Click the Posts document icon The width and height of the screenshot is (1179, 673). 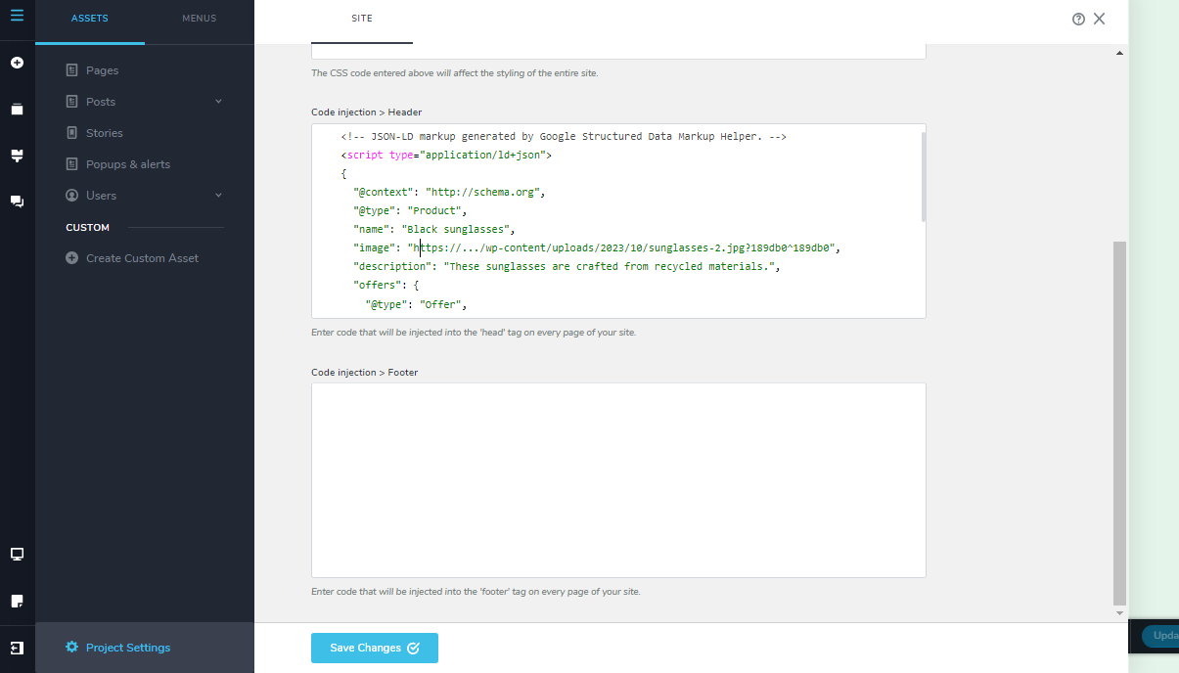click(71, 102)
